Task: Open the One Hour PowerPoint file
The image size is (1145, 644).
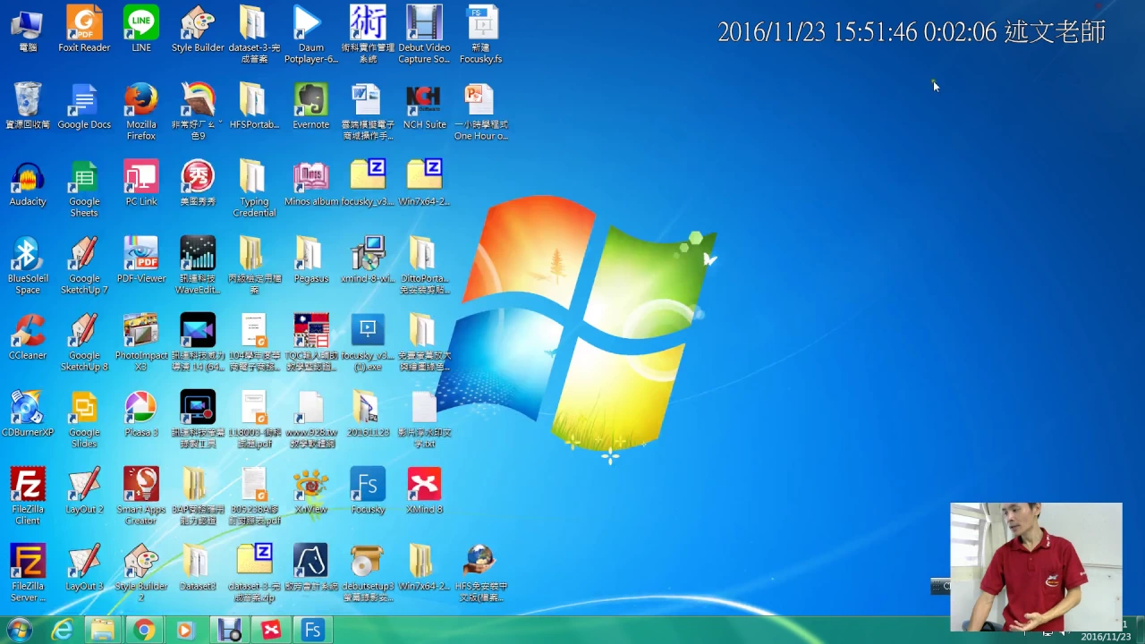Action: [480, 111]
